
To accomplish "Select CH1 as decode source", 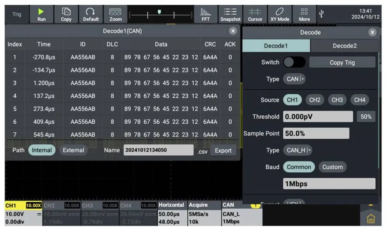I will pyautogui.click(x=292, y=100).
